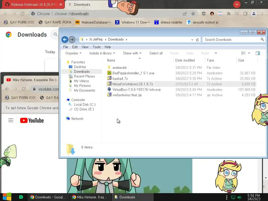
Task: Open the Edit menu
Action: 75,47
